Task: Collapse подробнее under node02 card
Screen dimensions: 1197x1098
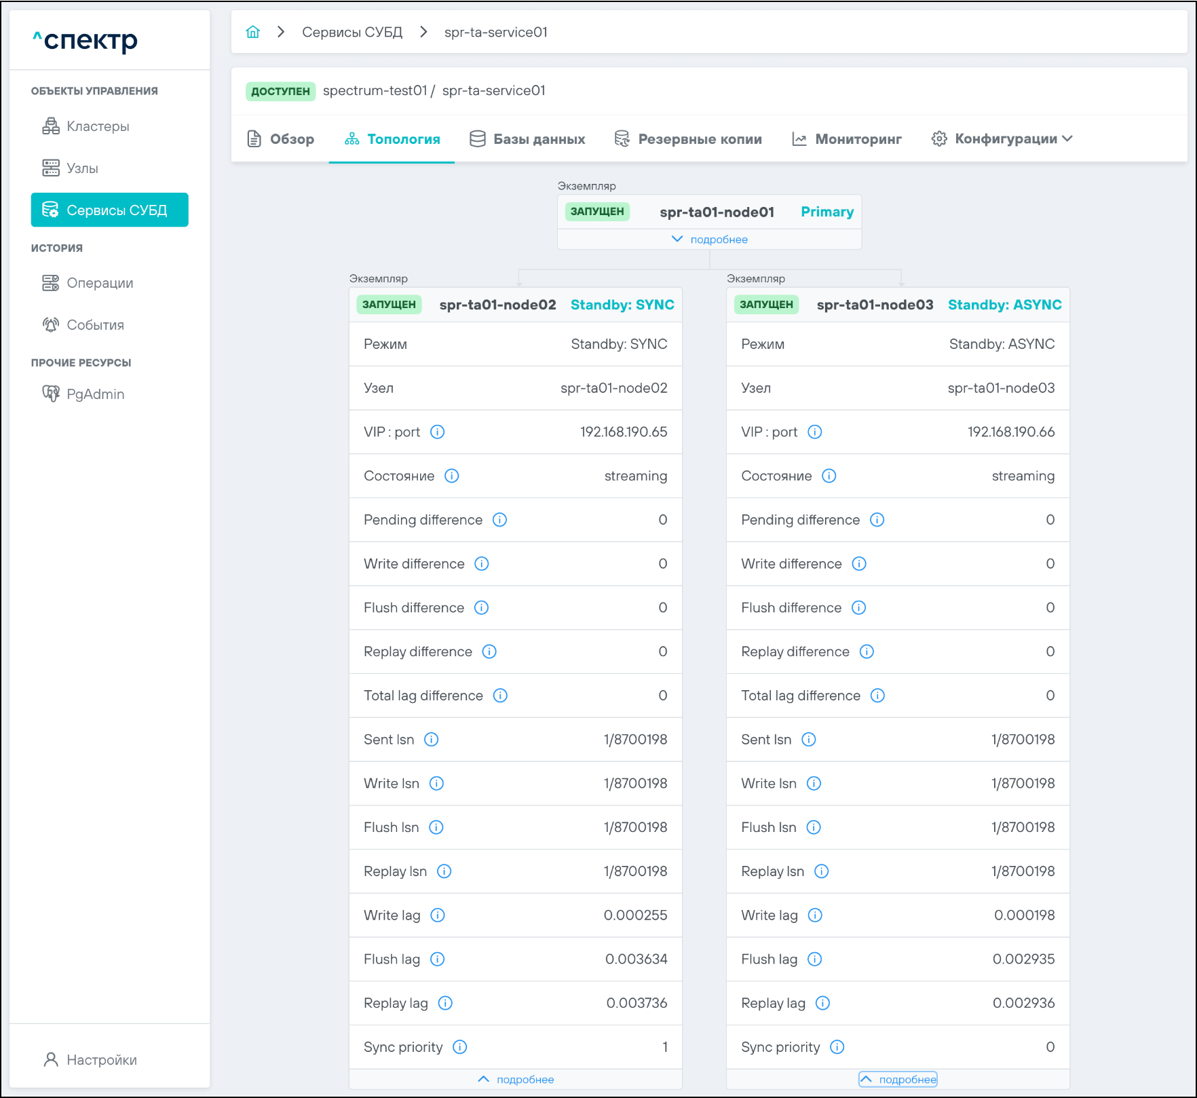Action: coord(516,1080)
